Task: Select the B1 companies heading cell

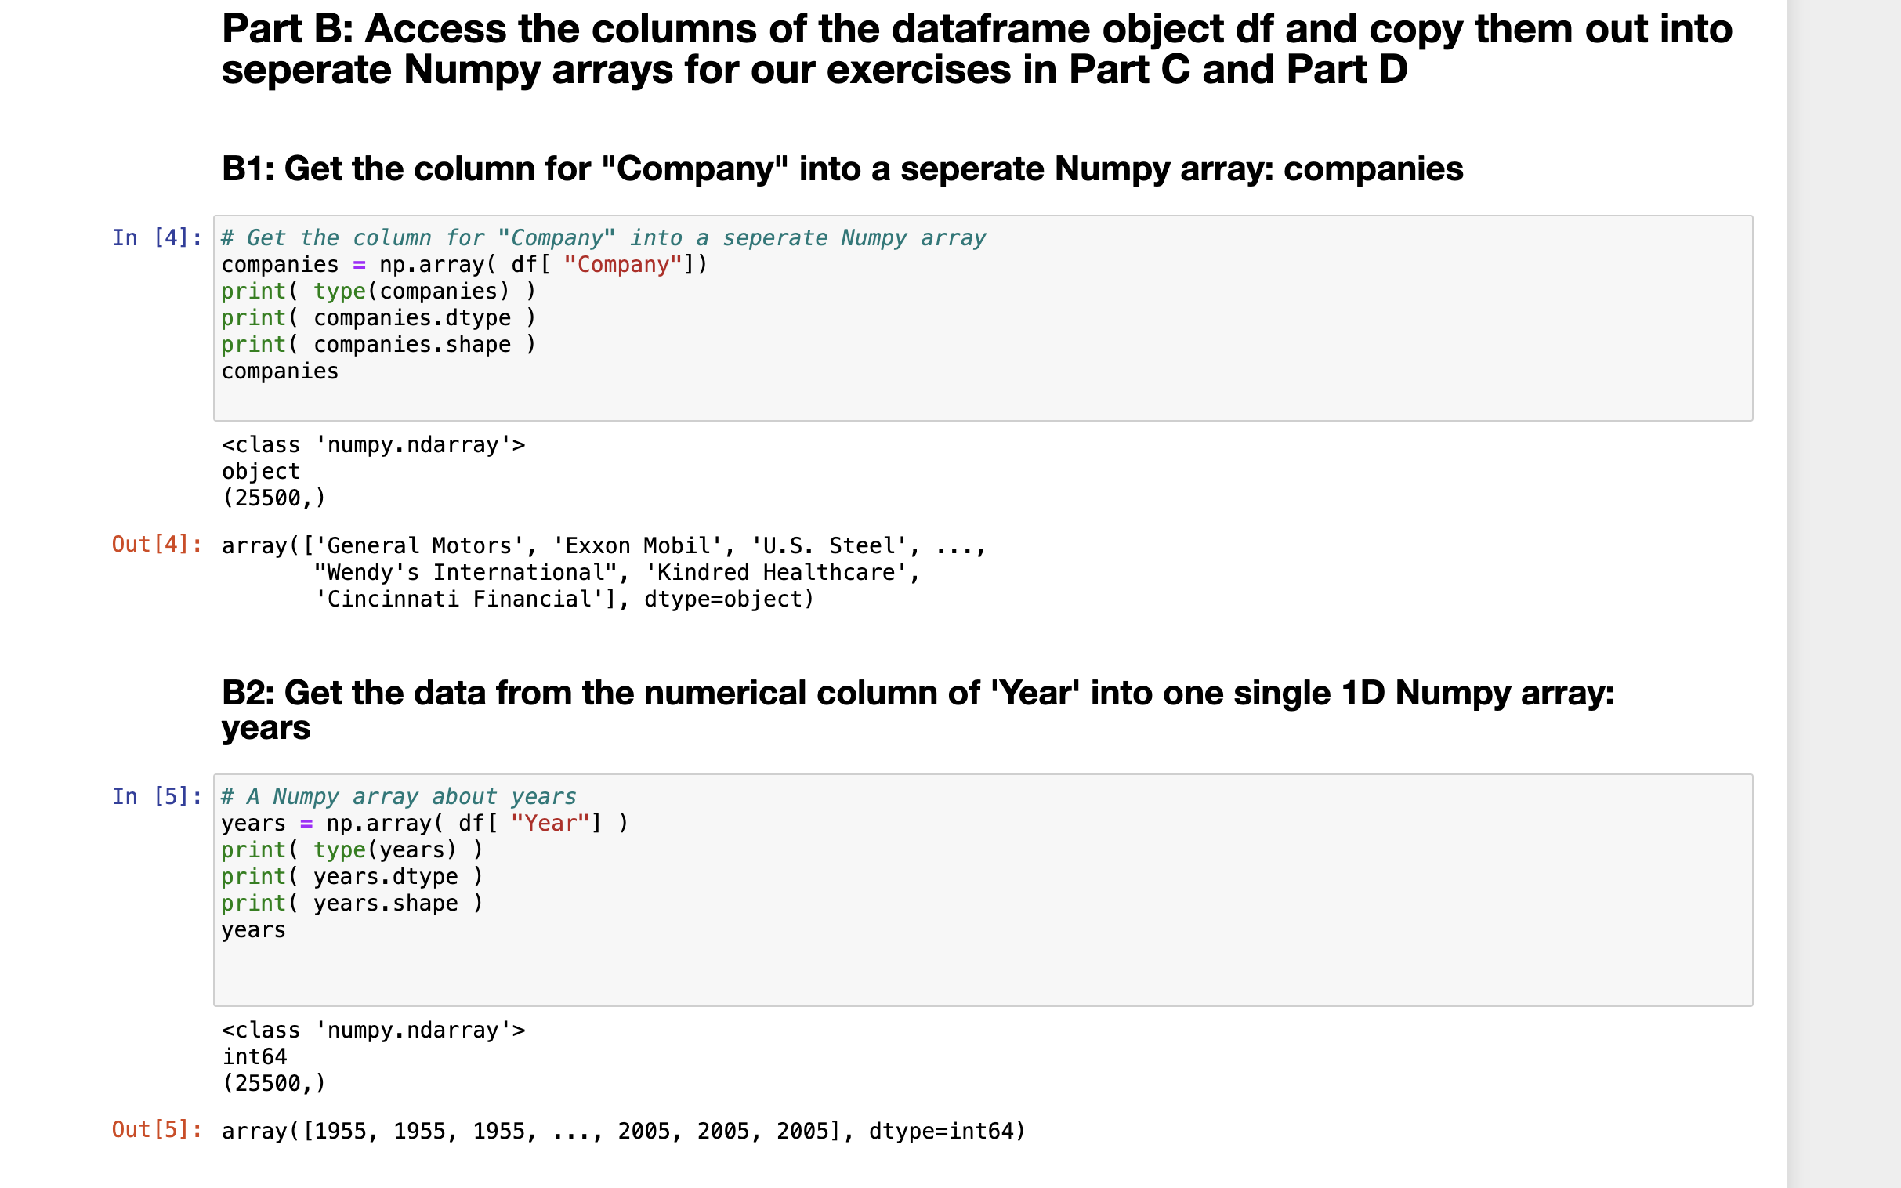Action: [842, 169]
